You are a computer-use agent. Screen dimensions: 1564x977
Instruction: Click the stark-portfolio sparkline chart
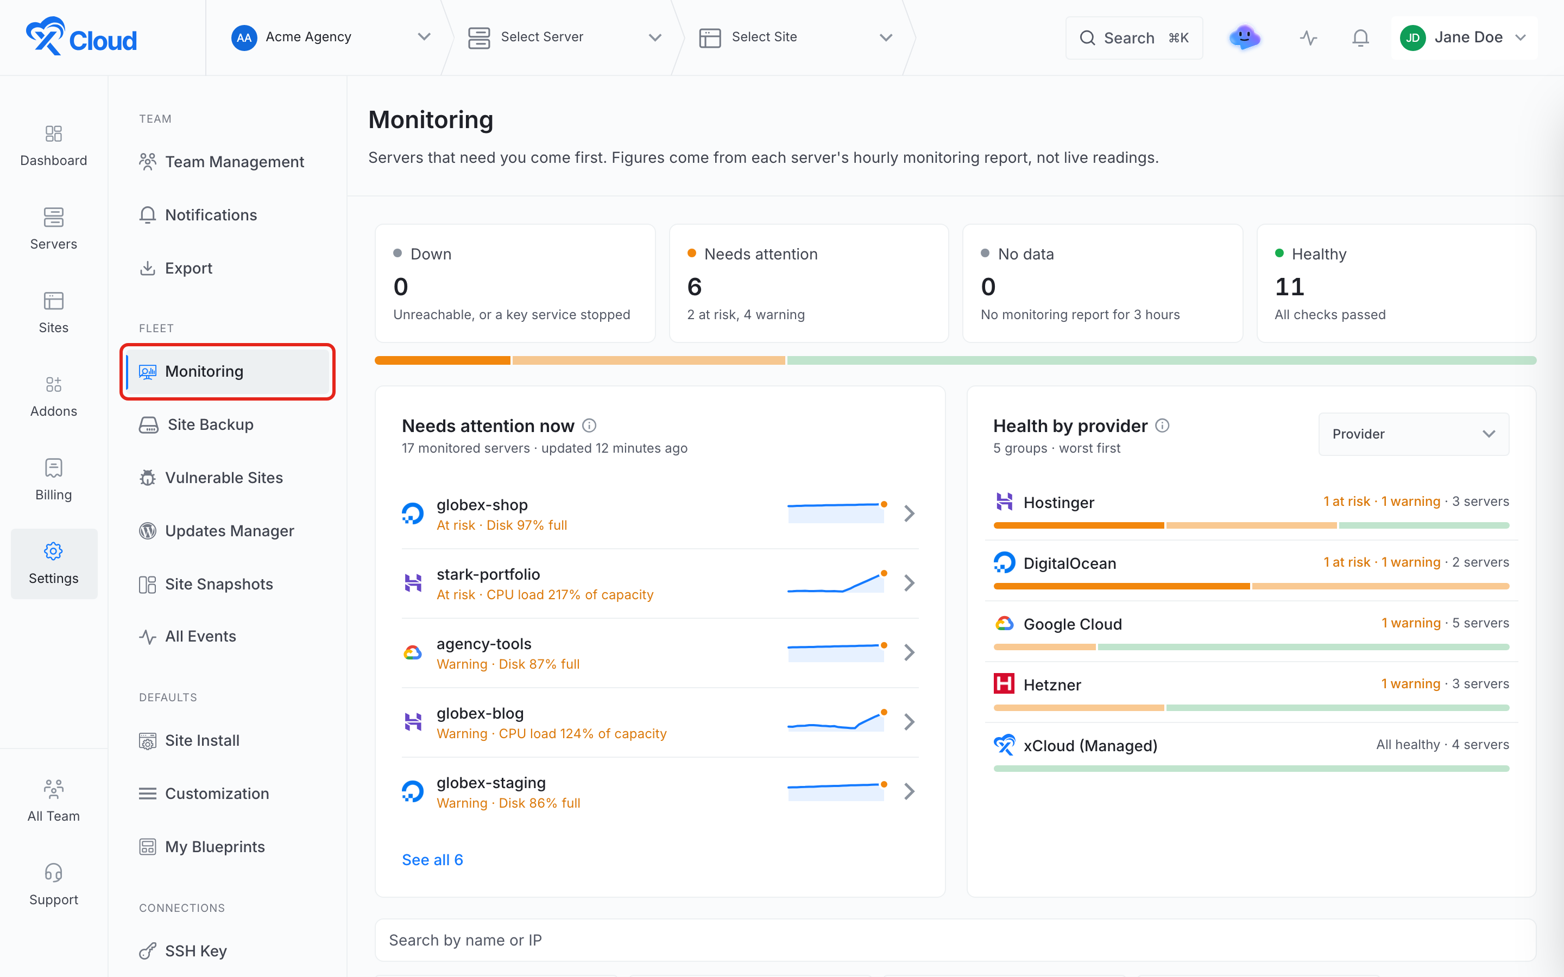pos(837,581)
